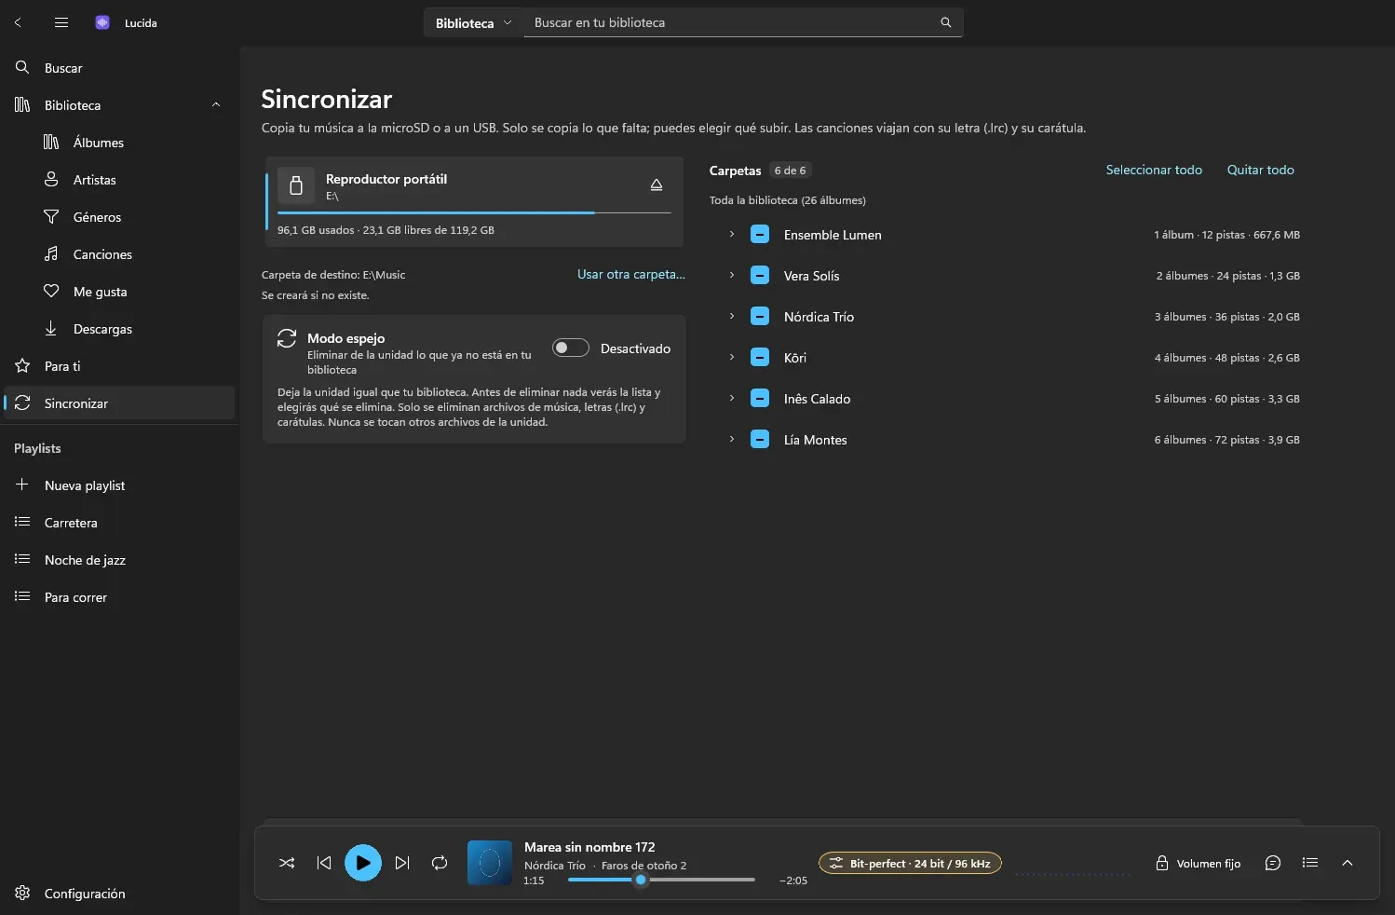Skip to previous track
Viewport: 1395px width, 915px height.
pyautogui.click(x=324, y=863)
